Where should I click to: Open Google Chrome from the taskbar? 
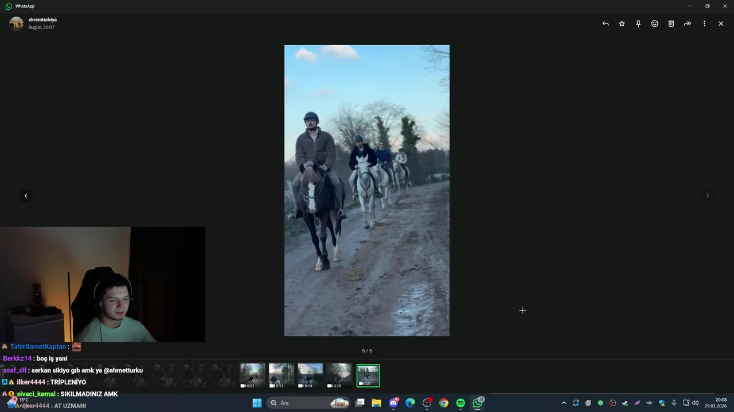point(444,403)
